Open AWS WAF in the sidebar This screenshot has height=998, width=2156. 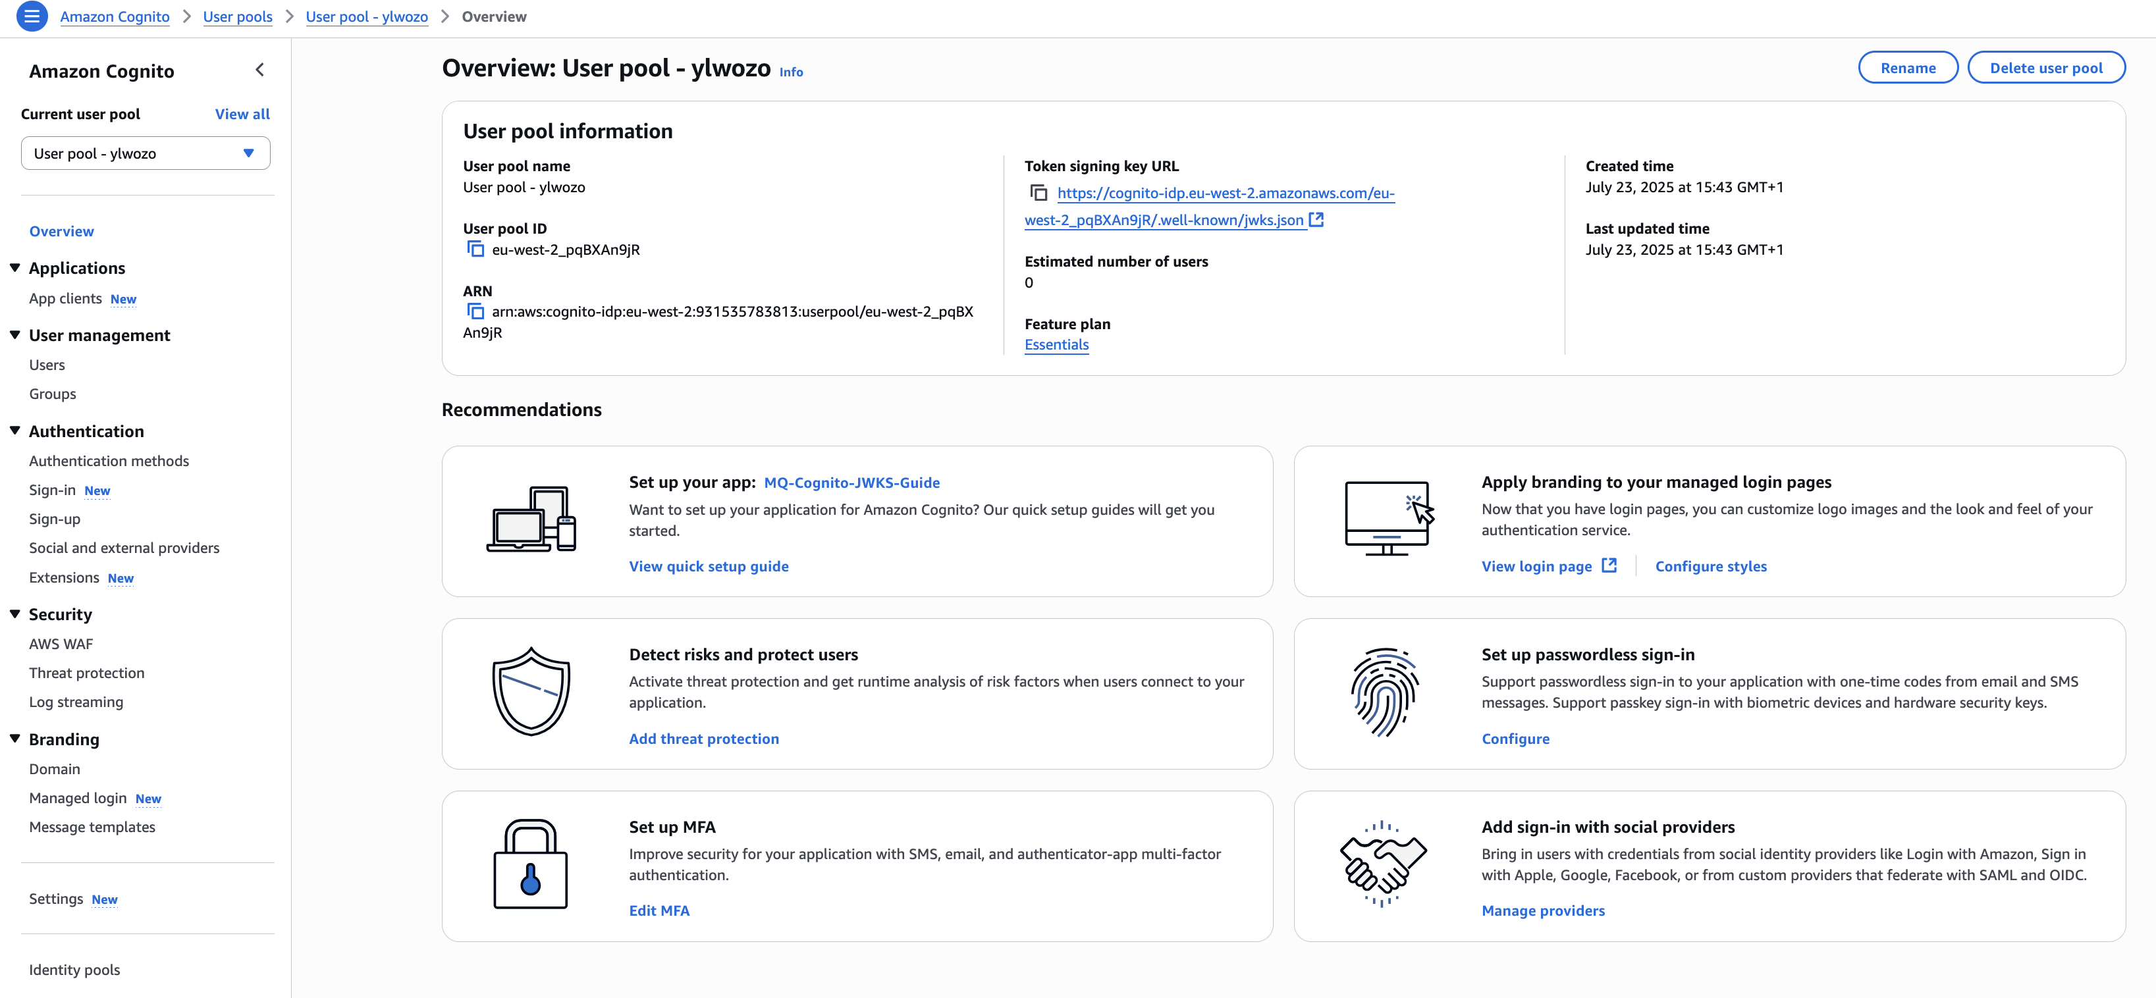pos(61,644)
